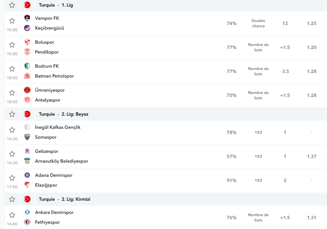The width and height of the screenshot is (327, 229).
Task: Click the Adana Demirspor blue crest
Action: pos(27,175)
